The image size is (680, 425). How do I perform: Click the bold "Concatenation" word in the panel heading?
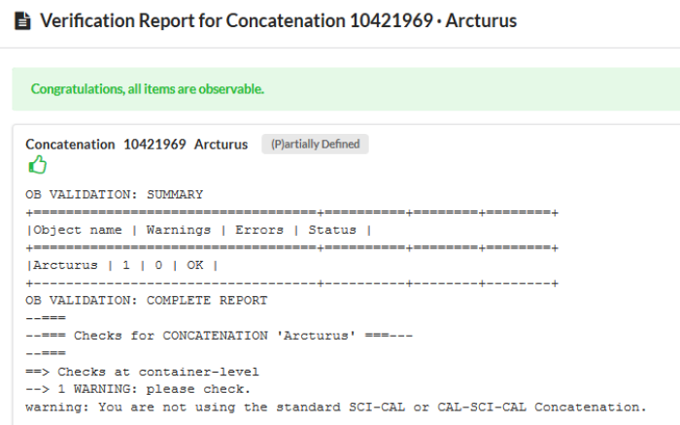click(x=70, y=145)
